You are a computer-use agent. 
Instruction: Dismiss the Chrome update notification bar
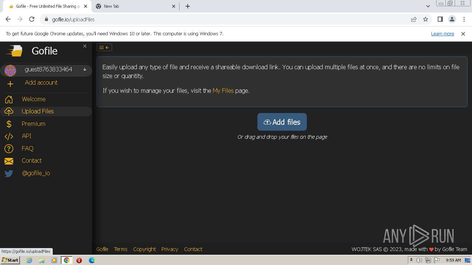(463, 34)
